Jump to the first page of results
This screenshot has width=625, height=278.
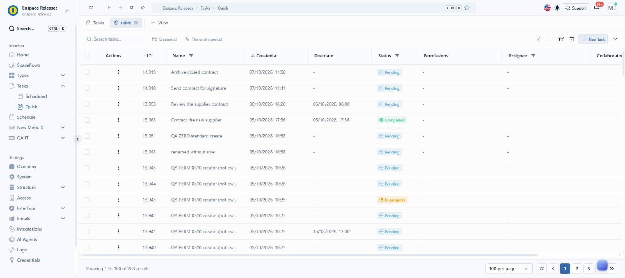(542, 268)
